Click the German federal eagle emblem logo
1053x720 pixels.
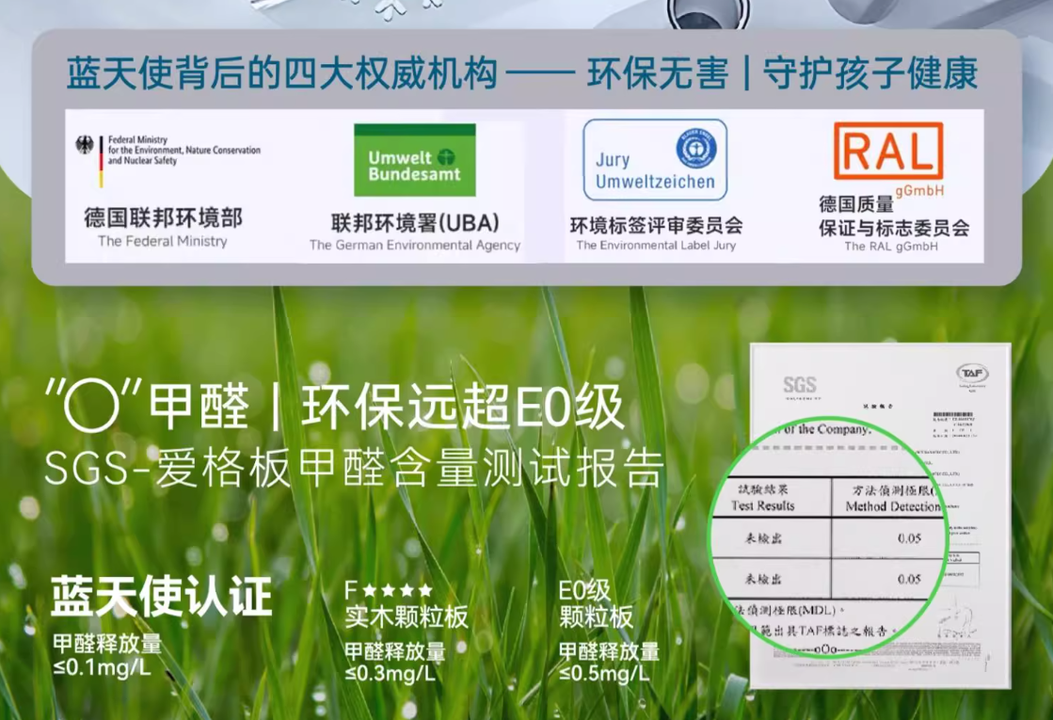pos(84,145)
